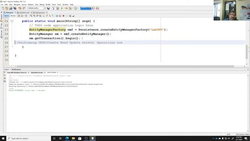Click the taskbar volume icon
The height and width of the screenshot is (141, 250).
tap(229, 138)
